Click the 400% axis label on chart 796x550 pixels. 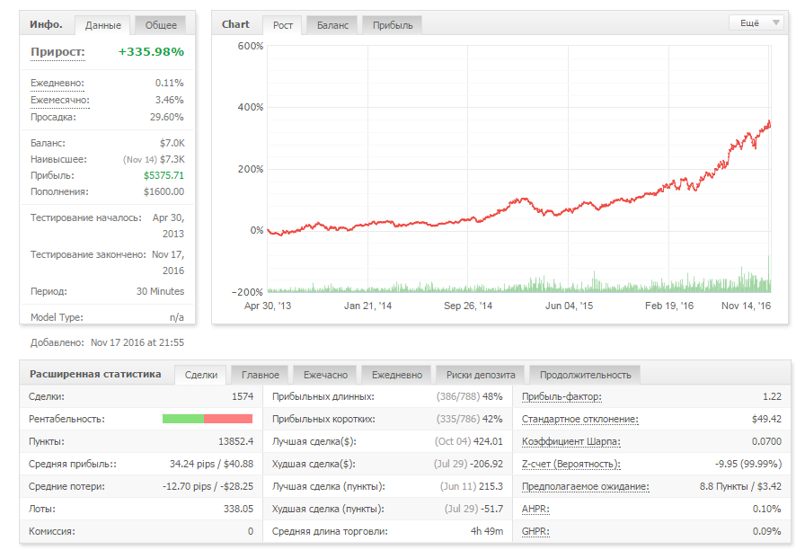coord(251,107)
